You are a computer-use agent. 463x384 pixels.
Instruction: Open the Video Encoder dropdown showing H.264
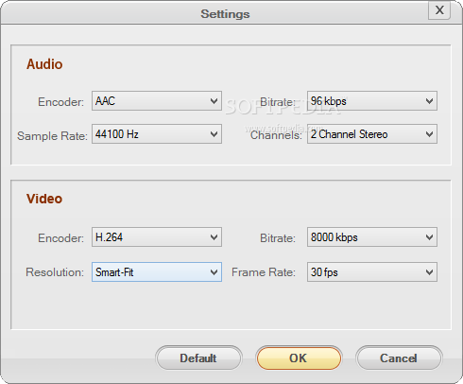[x=157, y=237]
